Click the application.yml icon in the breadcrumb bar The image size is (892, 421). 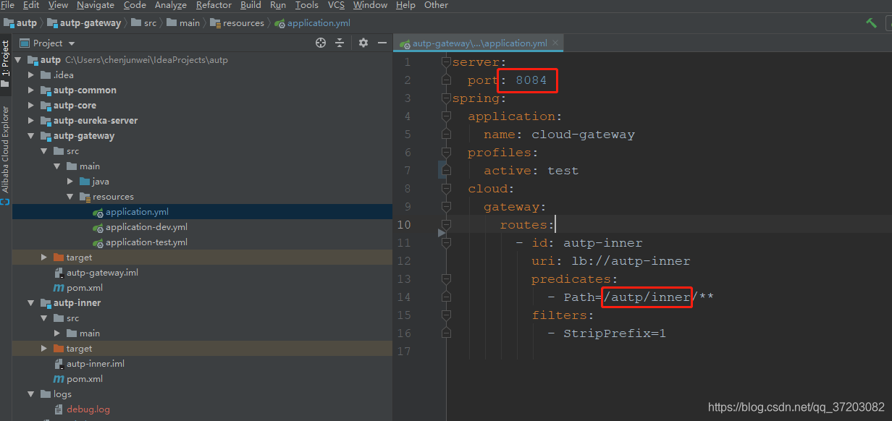coord(279,22)
